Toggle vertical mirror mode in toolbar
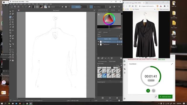Screen dimensions: 187x105 coord(114,7)
